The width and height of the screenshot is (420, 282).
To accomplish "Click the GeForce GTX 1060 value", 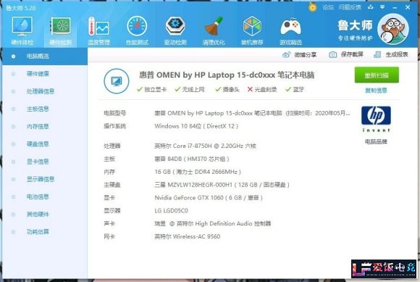I will [209, 198].
